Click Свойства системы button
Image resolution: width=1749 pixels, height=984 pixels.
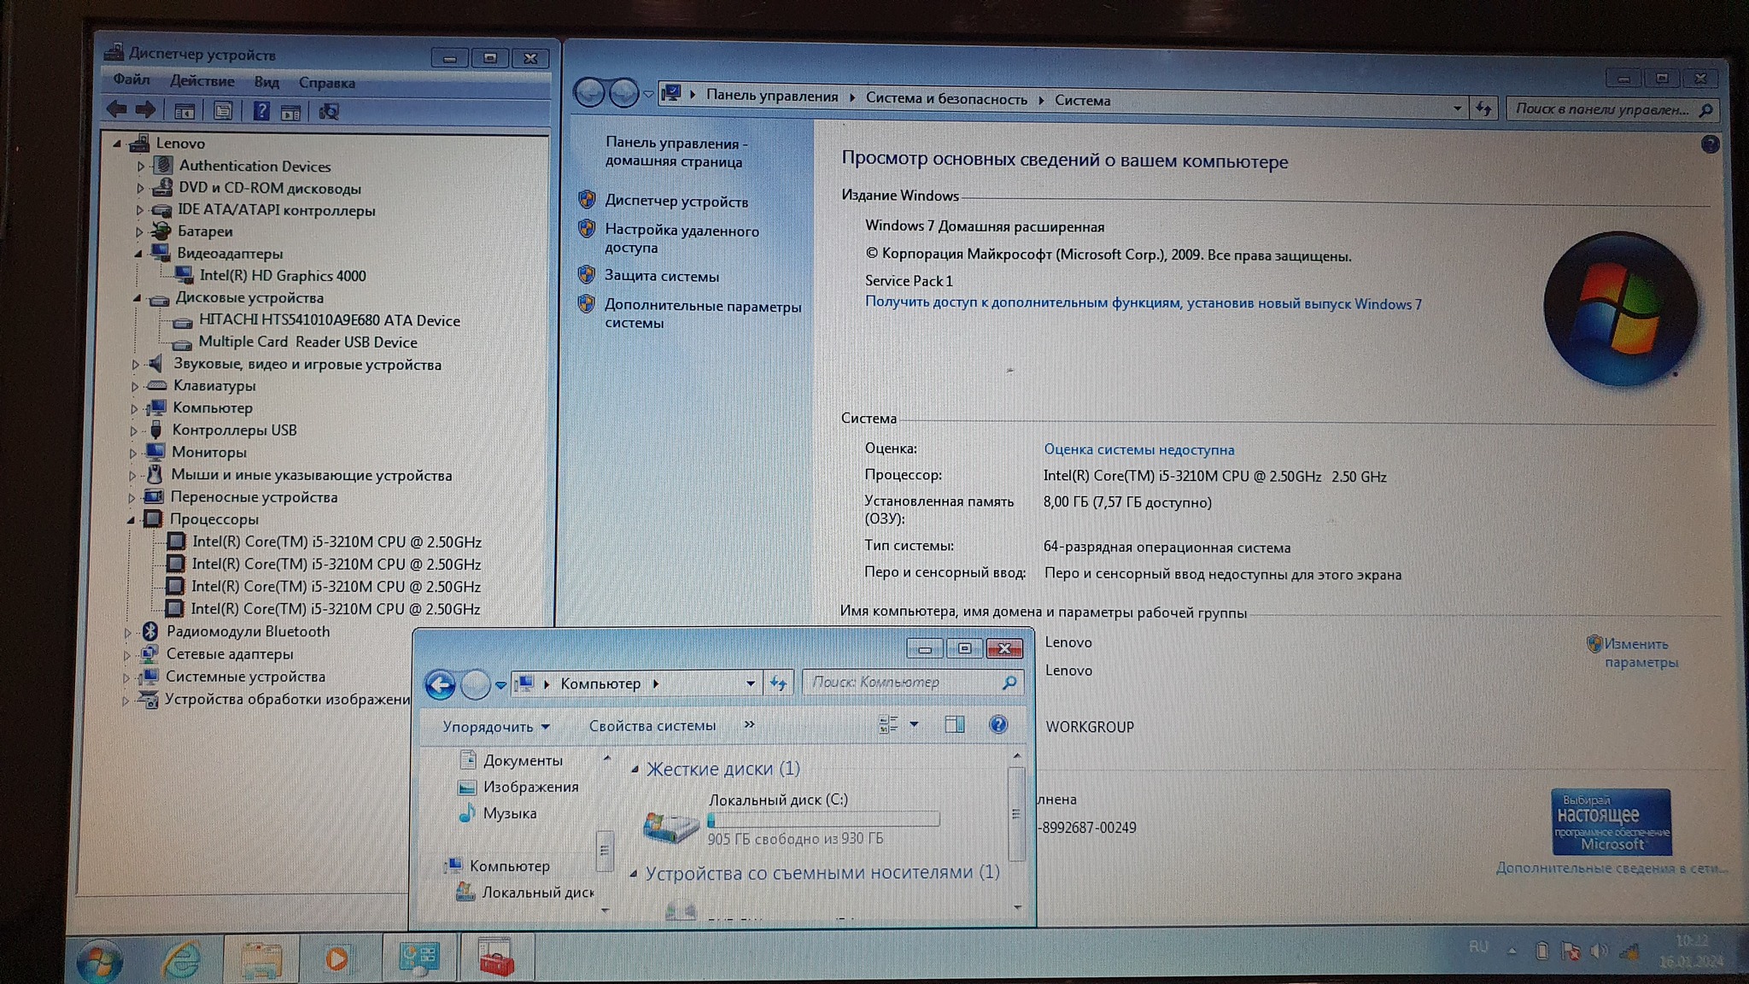[652, 726]
